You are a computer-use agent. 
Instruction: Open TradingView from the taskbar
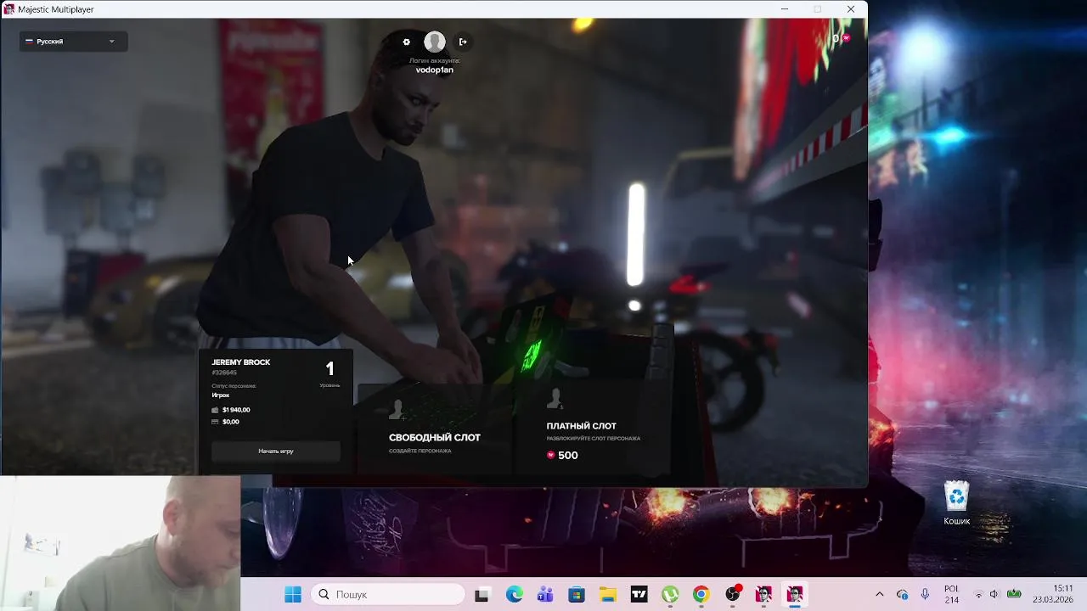(x=639, y=595)
